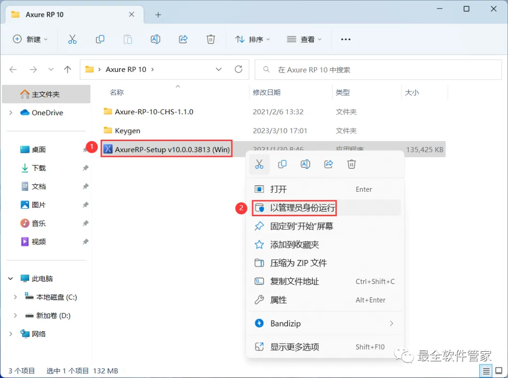Open 本地磁盘 (C:) in the sidebar
The image size is (508, 378).
coord(56,297)
